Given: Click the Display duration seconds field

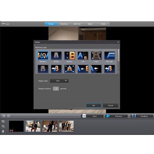Looking at the screenshot, I should click(x=56, y=89).
